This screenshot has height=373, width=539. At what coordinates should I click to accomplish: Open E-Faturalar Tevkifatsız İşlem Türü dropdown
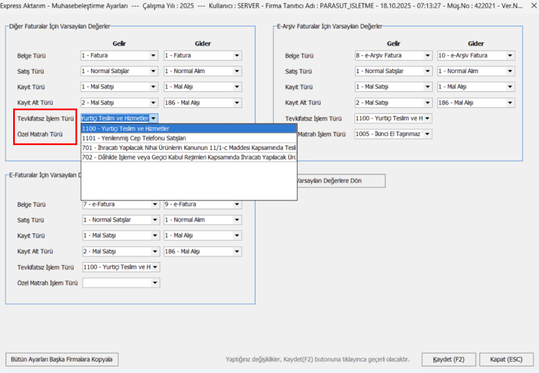pos(121,267)
